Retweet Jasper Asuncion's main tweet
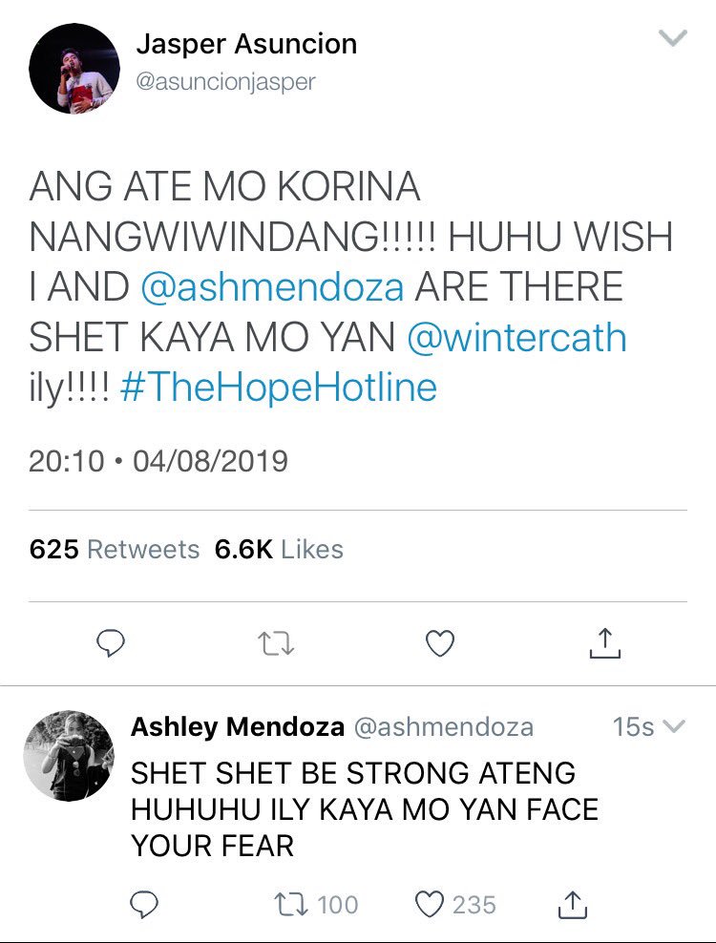 coord(276,643)
